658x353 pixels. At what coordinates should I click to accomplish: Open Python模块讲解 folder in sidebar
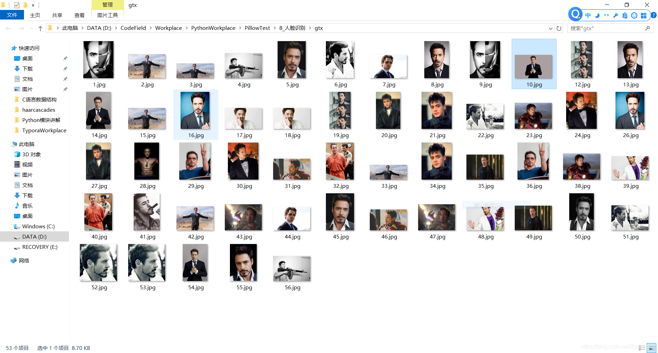point(41,120)
